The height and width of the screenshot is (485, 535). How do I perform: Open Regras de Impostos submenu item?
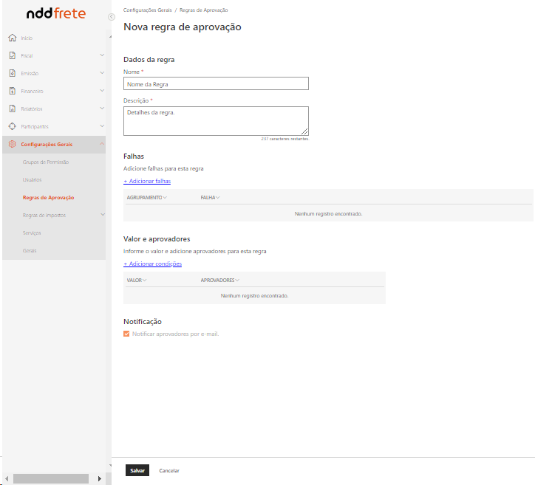(x=44, y=216)
